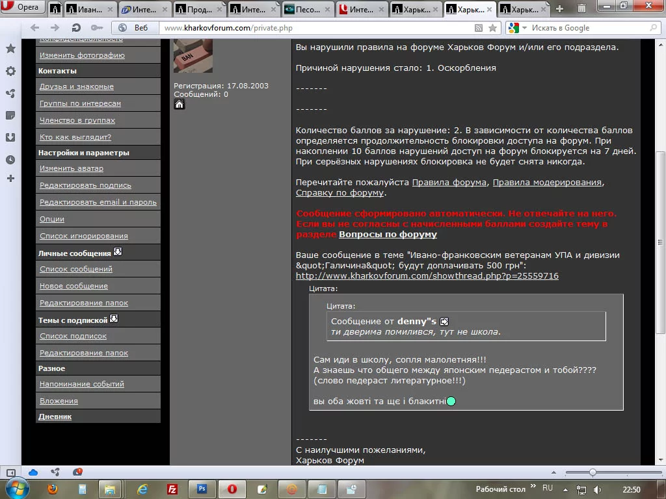Open Изменить фотографию link
Viewport: 666px width, 499px height.
pyautogui.click(x=82, y=55)
